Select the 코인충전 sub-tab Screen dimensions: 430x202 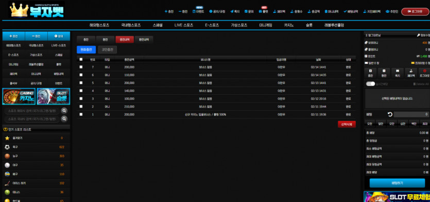[108, 49]
